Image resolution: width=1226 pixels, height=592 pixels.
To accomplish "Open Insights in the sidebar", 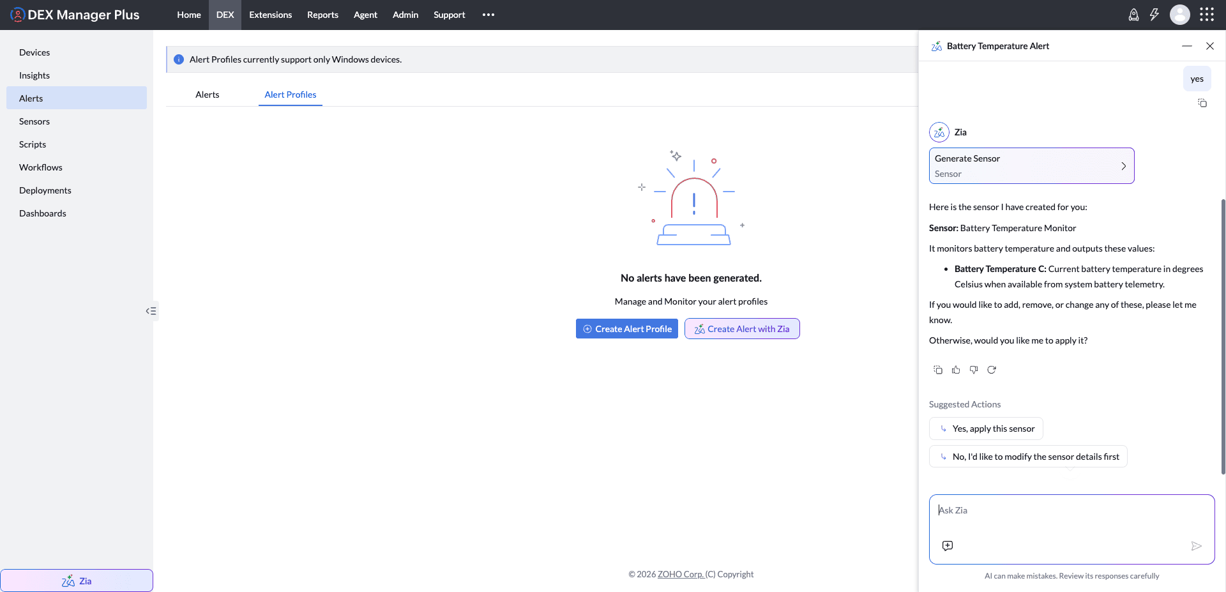I will click(x=77, y=75).
